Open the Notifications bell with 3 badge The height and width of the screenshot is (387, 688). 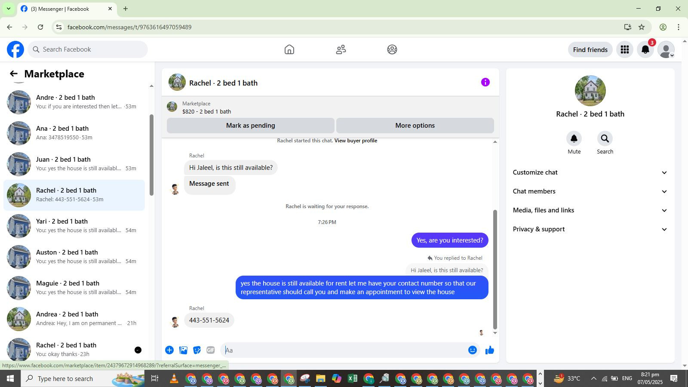tap(645, 49)
